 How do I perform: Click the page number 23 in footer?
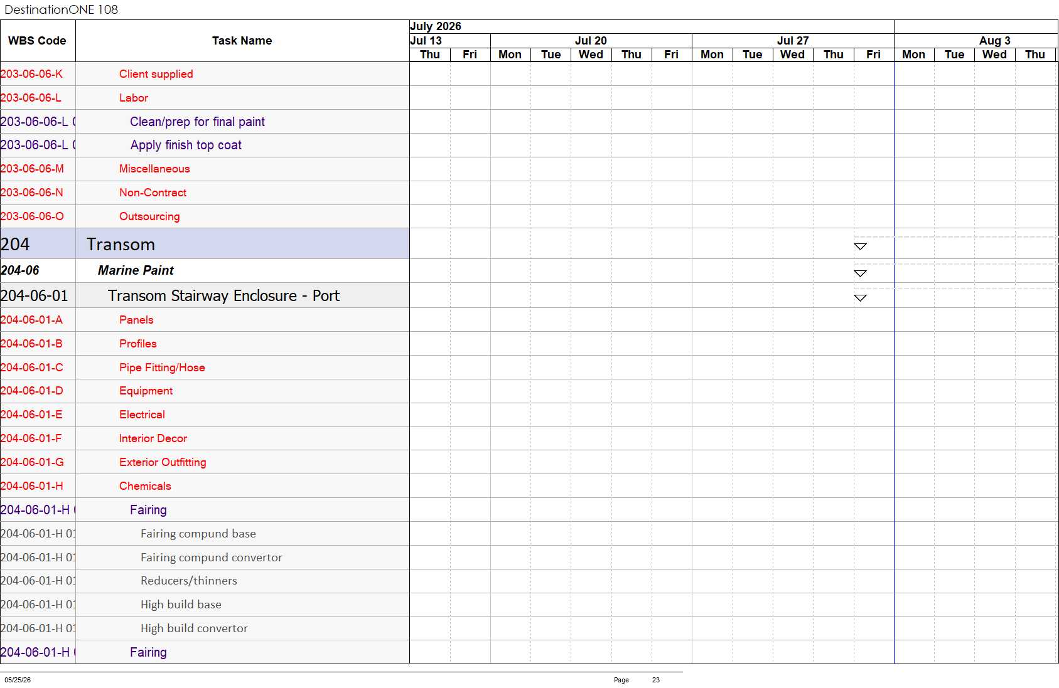tap(656, 680)
